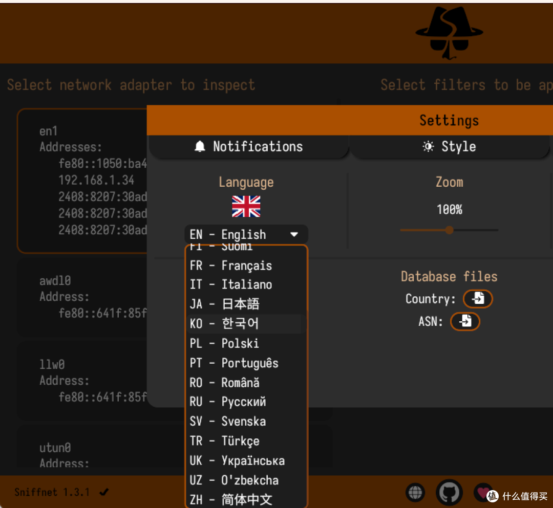Click the Sniffnet hat logo
This screenshot has height=508, width=553.
[x=449, y=33]
